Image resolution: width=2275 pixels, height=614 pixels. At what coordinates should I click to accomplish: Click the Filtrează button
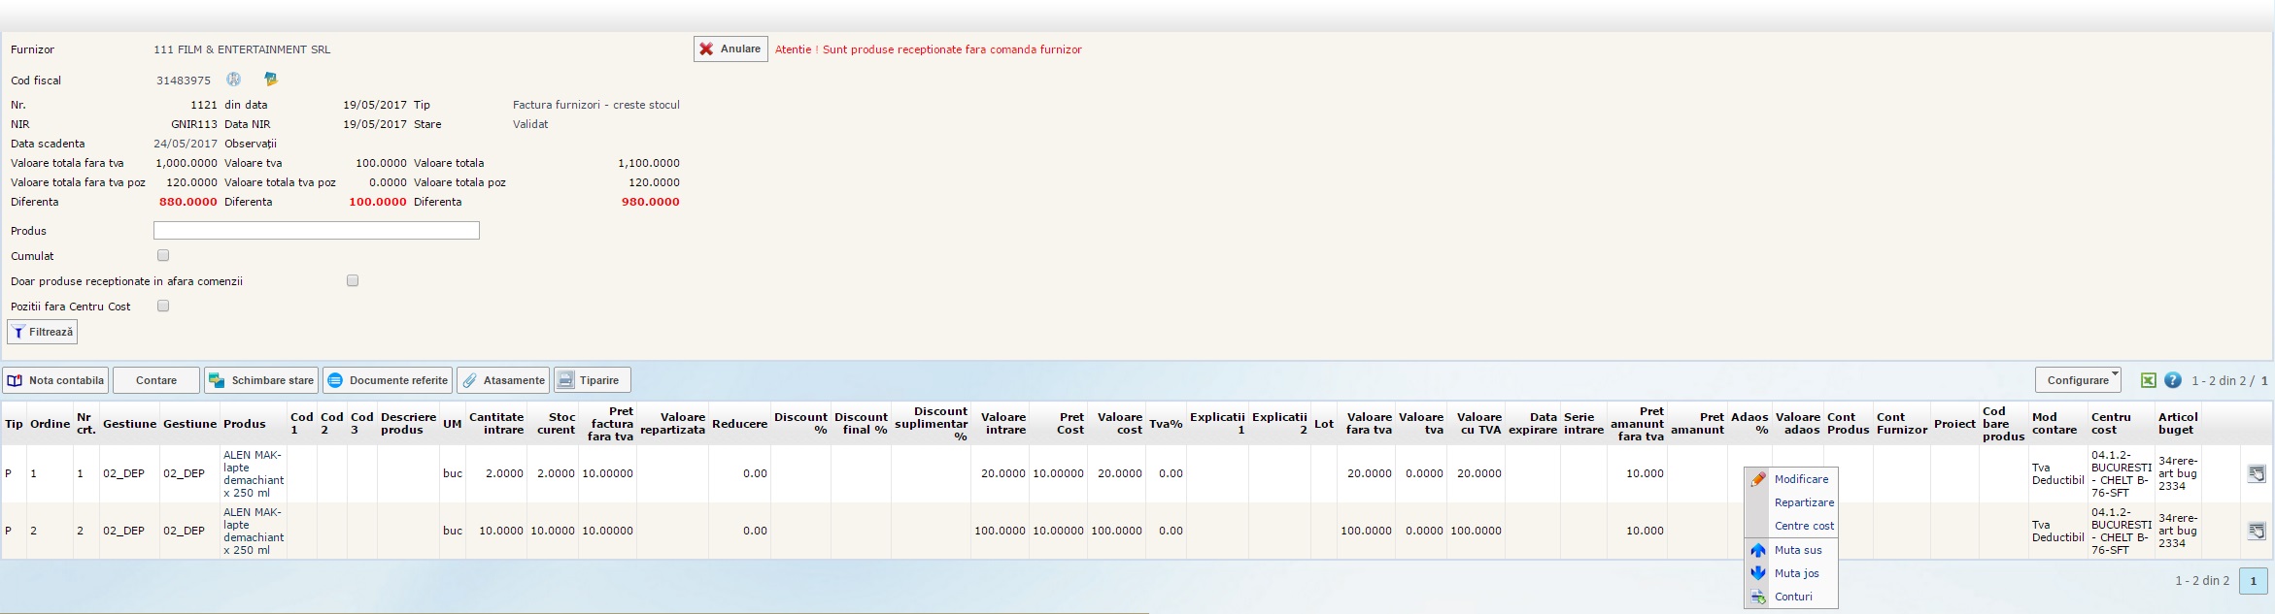pyautogui.click(x=43, y=332)
